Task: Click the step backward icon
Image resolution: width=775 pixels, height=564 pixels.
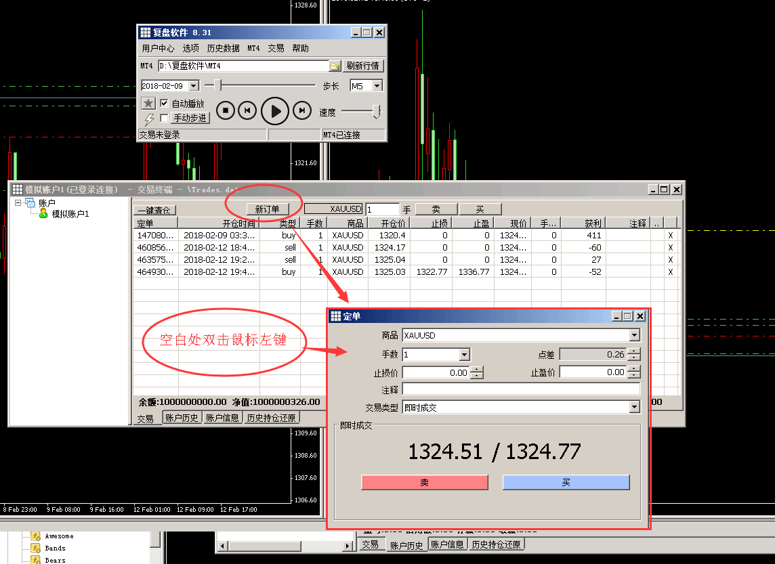Action: [248, 110]
